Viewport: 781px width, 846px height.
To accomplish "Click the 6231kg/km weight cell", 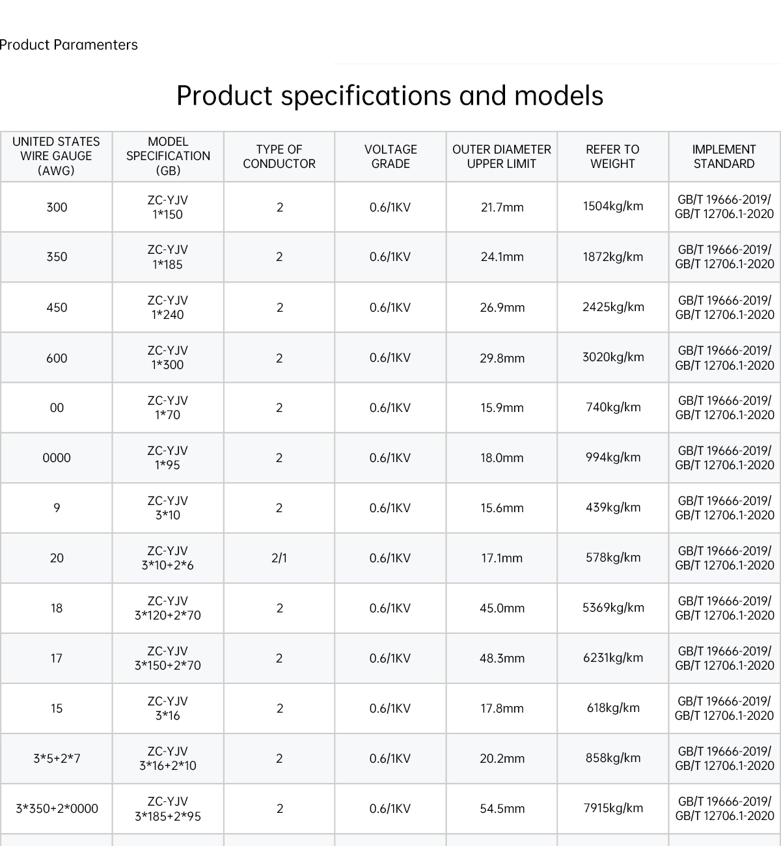I will (x=613, y=658).
